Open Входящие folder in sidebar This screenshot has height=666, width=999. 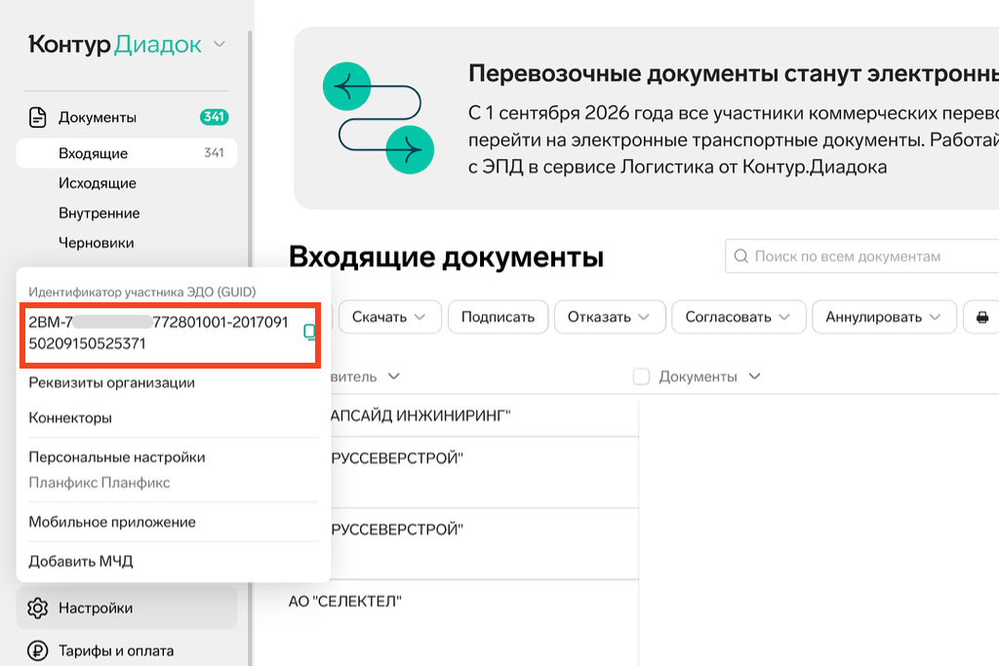click(x=127, y=153)
